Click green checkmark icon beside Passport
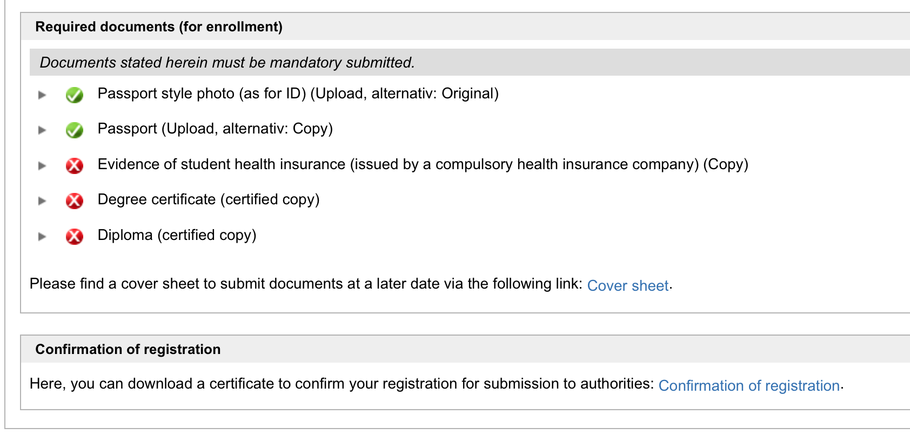 (x=74, y=130)
